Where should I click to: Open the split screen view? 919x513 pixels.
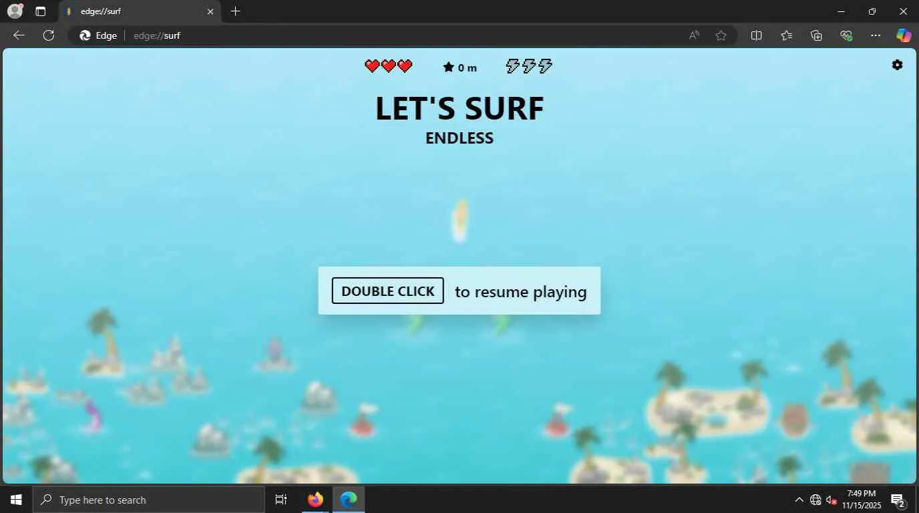(757, 35)
